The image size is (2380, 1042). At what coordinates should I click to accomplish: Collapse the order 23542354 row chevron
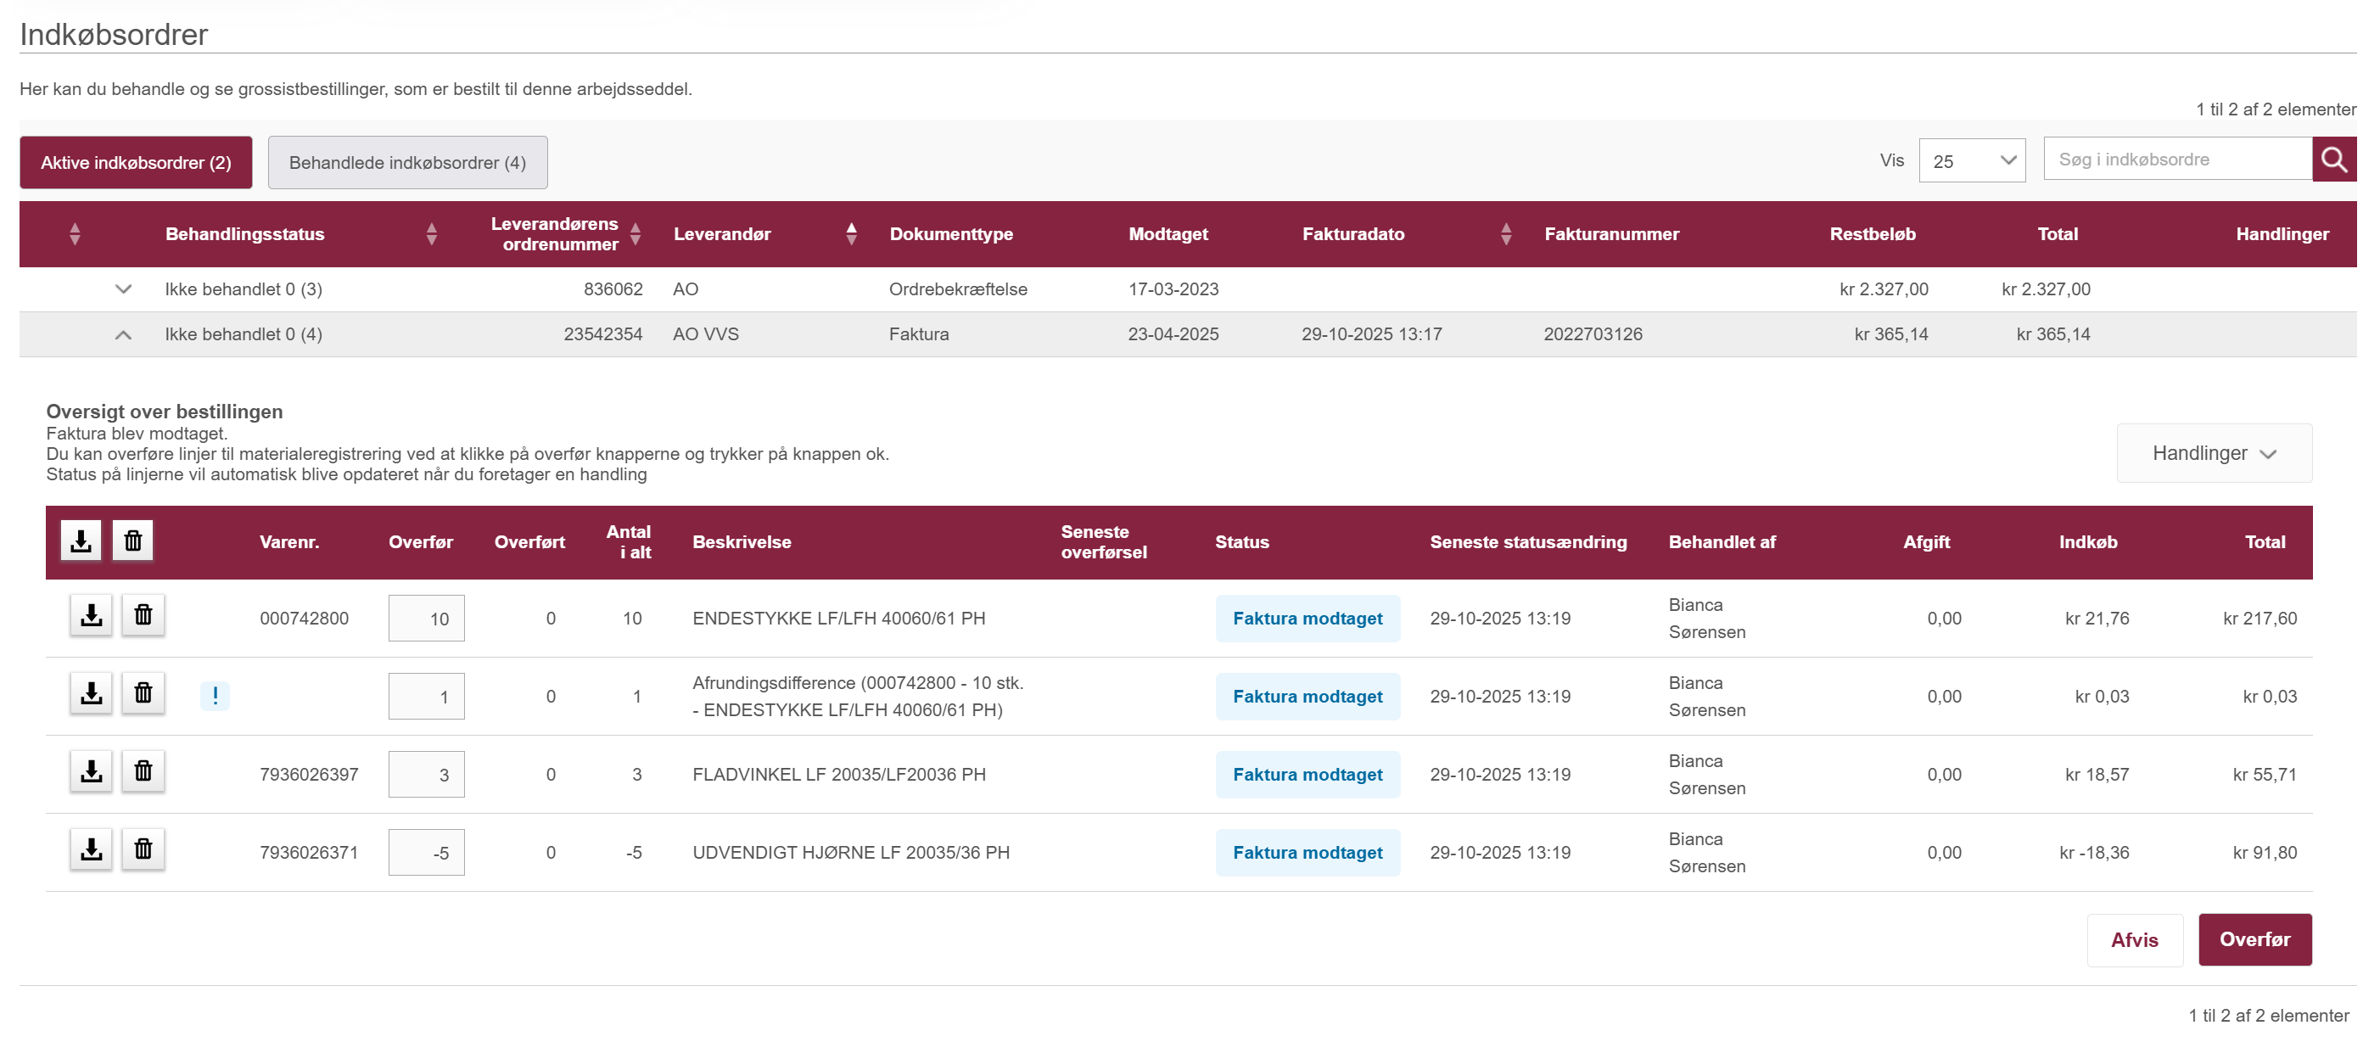123,334
